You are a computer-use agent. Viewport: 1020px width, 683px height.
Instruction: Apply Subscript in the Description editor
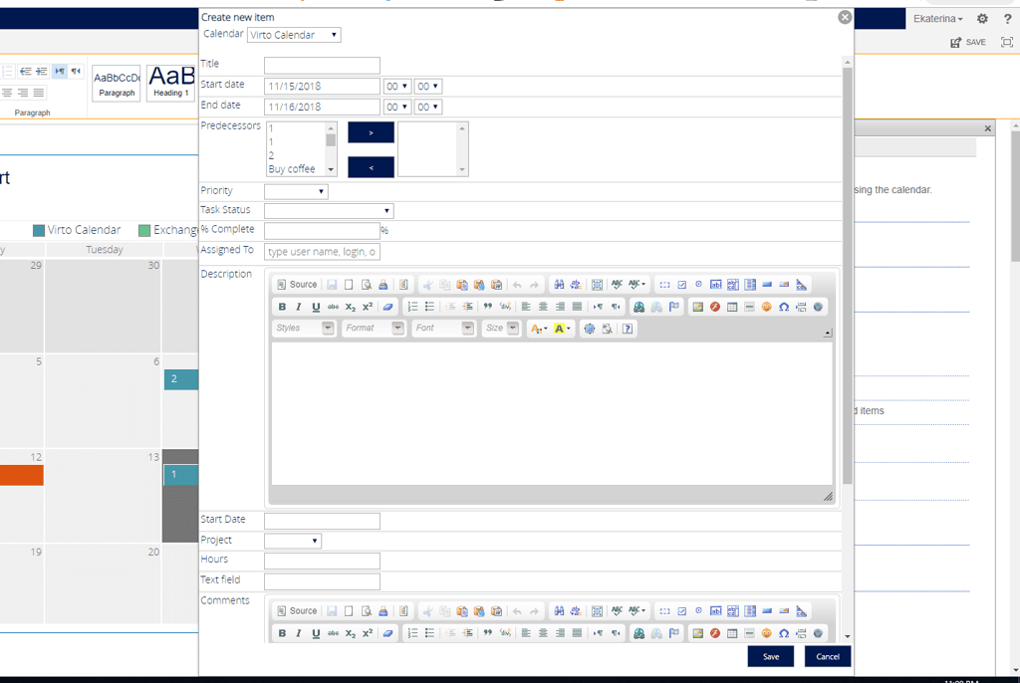[x=350, y=307]
